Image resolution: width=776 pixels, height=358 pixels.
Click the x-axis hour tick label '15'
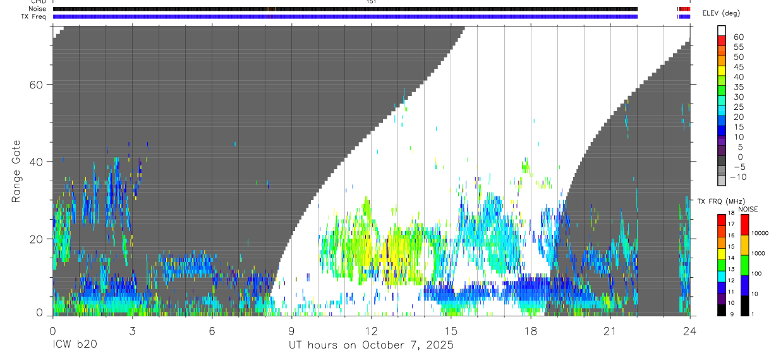pyautogui.click(x=451, y=331)
